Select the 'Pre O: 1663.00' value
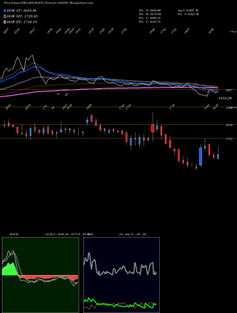The height and width of the screenshot is (313, 237). [x=150, y=10]
